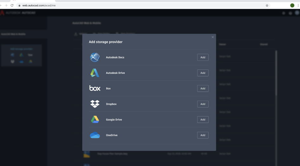
Task: Select the Dropbox provider label
Action: point(111,104)
